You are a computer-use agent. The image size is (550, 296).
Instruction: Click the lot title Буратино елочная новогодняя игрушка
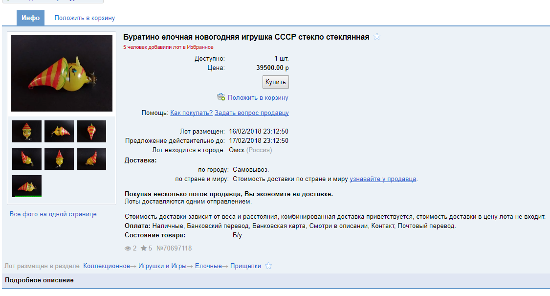(246, 37)
